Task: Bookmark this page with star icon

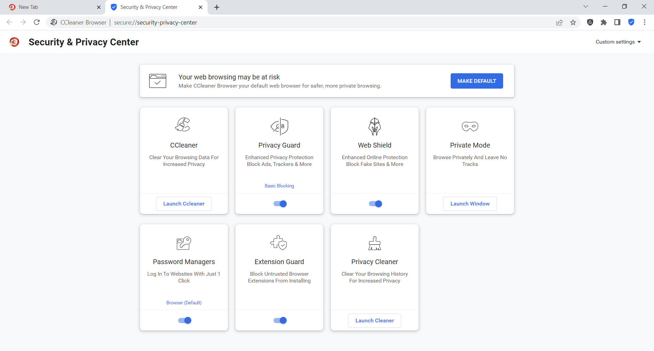Action: 573,22
